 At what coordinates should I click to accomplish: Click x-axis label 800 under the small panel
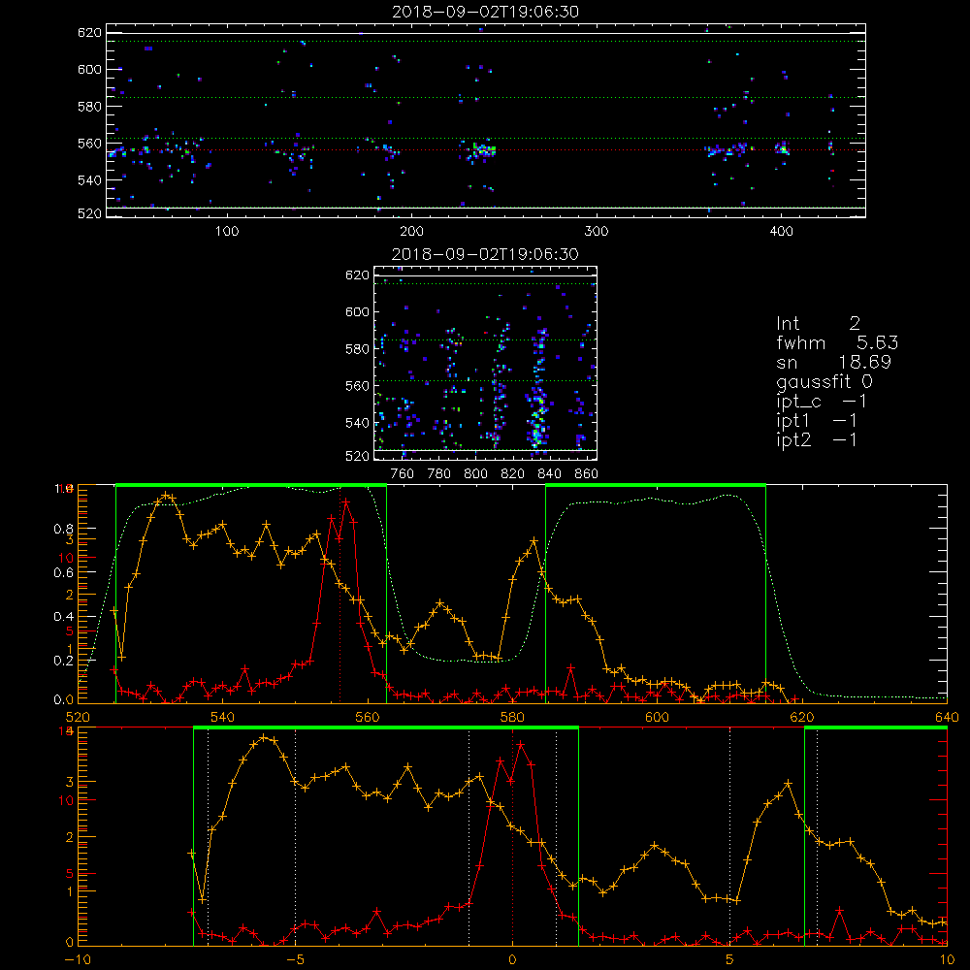coord(475,474)
